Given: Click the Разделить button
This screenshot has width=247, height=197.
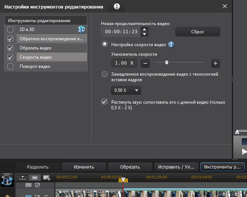Looking at the screenshot, I should (x=38, y=167).
